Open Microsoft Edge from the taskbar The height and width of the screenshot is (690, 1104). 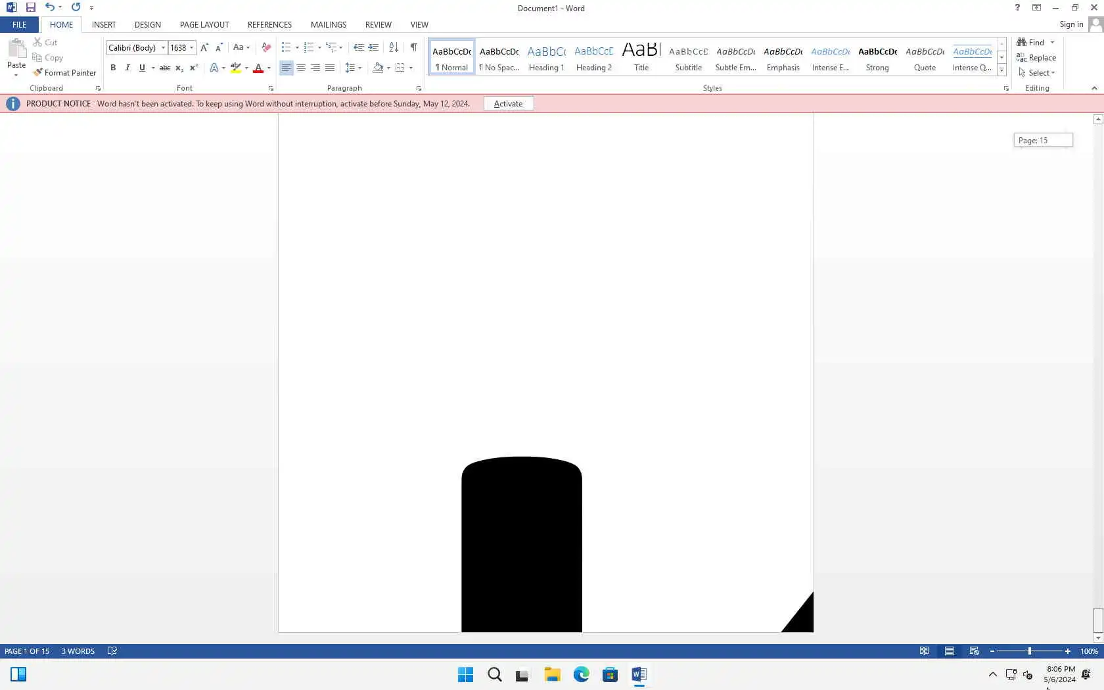point(581,674)
